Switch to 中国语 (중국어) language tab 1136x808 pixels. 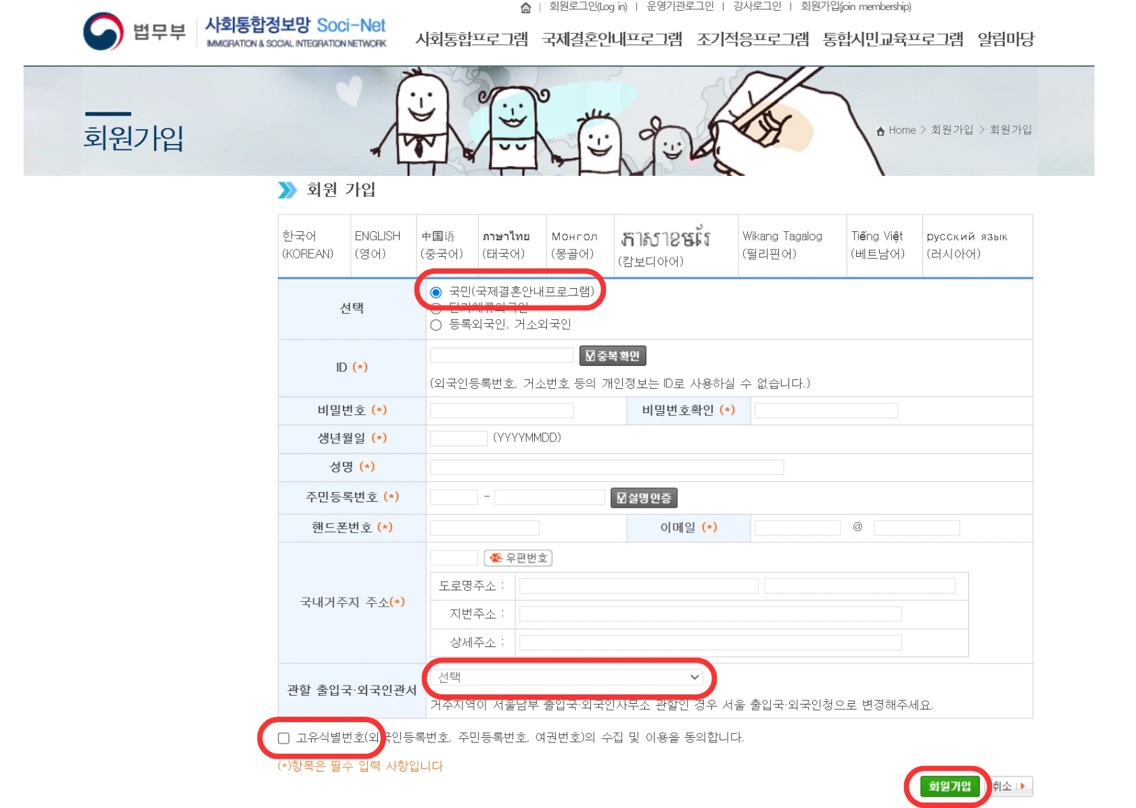click(x=448, y=245)
